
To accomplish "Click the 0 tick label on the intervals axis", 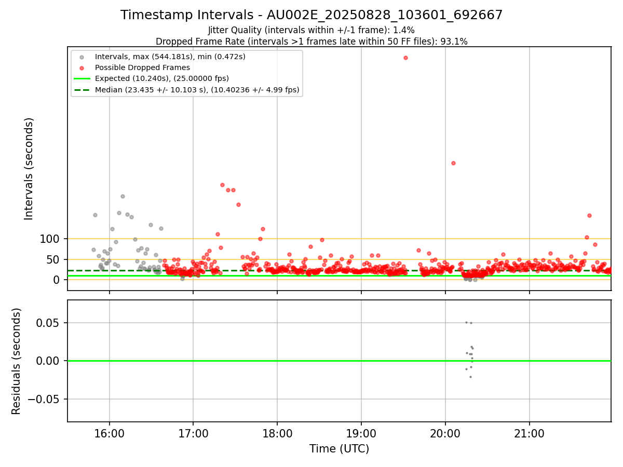I will (x=57, y=280).
